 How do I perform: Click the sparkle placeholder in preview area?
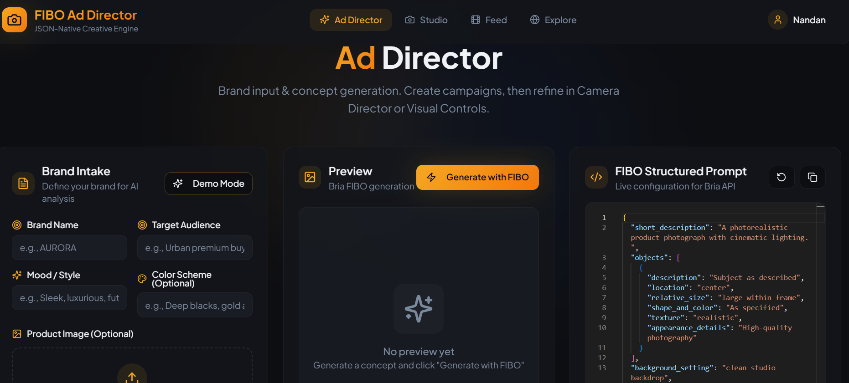click(x=419, y=309)
